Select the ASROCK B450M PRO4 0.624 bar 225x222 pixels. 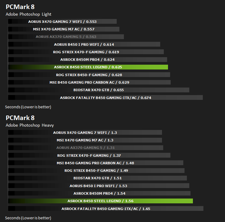tap(88, 60)
